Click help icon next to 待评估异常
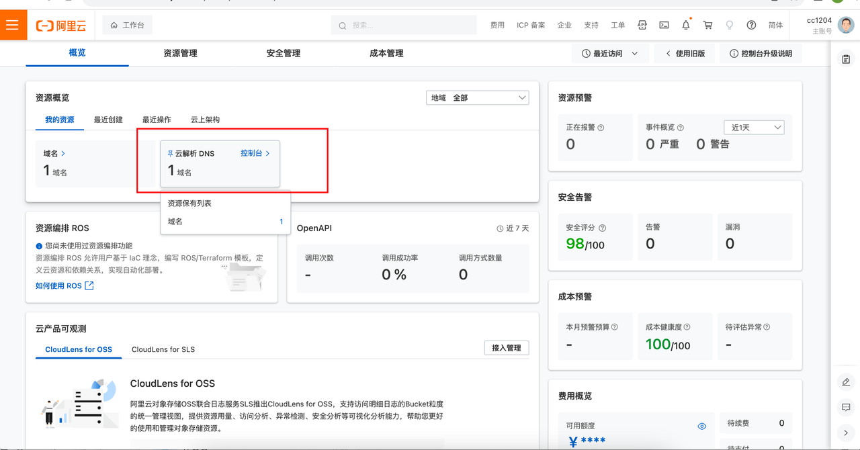This screenshot has width=860, height=450. [767, 327]
